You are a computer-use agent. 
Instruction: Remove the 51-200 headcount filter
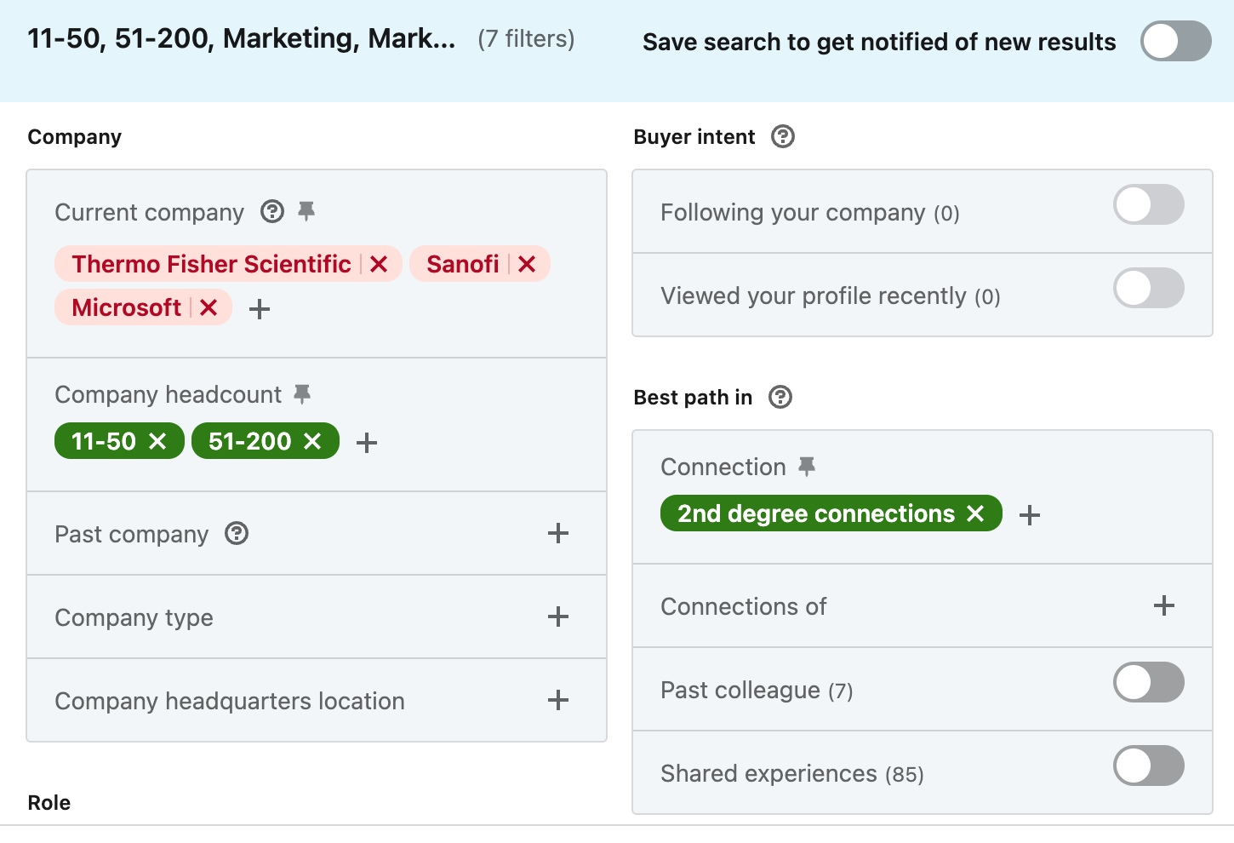[x=312, y=441]
